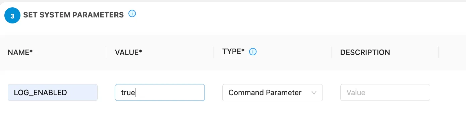The width and height of the screenshot is (466, 132).
Task: Click divider between VALUE and TYPE headers
Action: point(213,52)
